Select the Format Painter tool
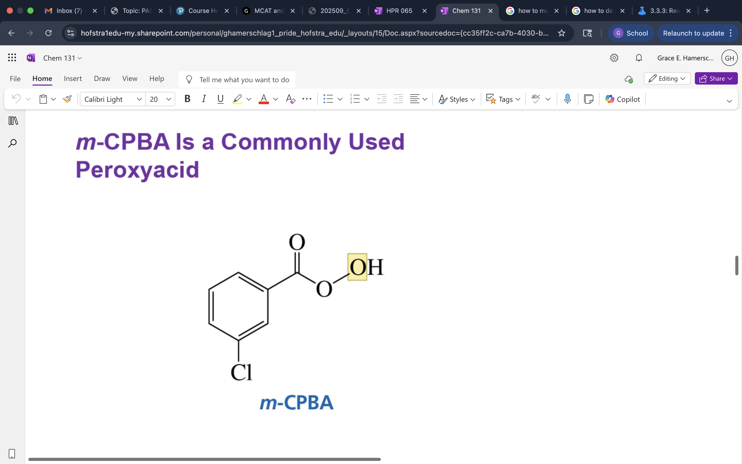Image resolution: width=742 pixels, height=464 pixels. (67, 98)
